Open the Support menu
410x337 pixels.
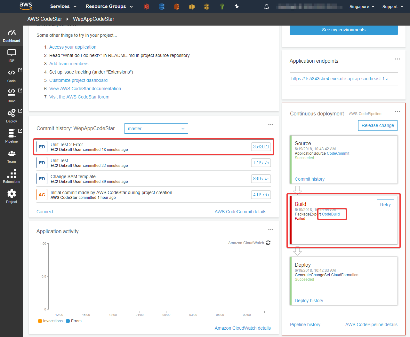[393, 6]
